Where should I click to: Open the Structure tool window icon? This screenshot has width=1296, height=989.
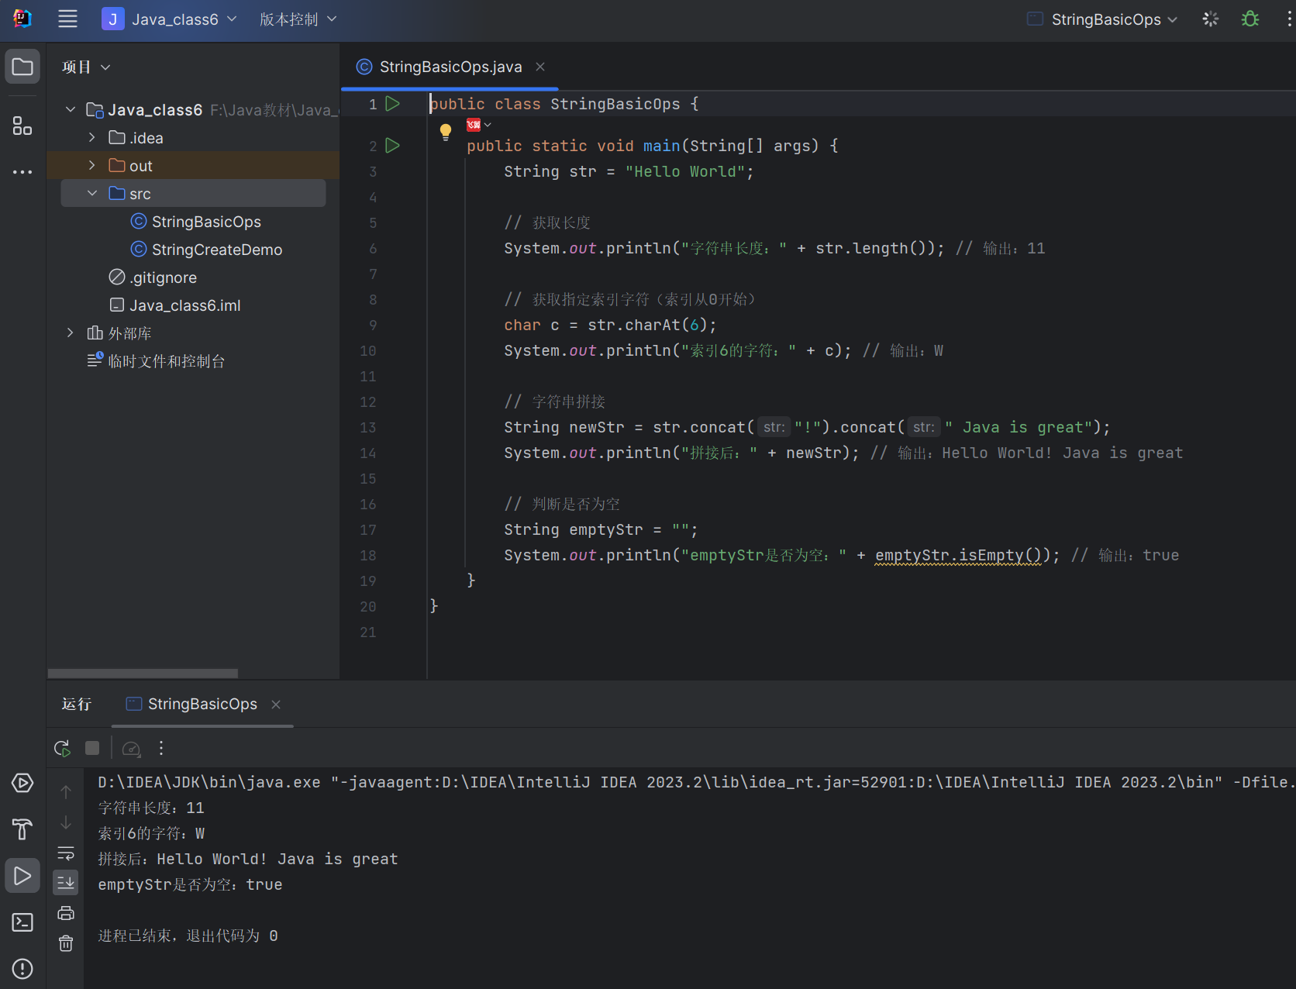click(22, 126)
